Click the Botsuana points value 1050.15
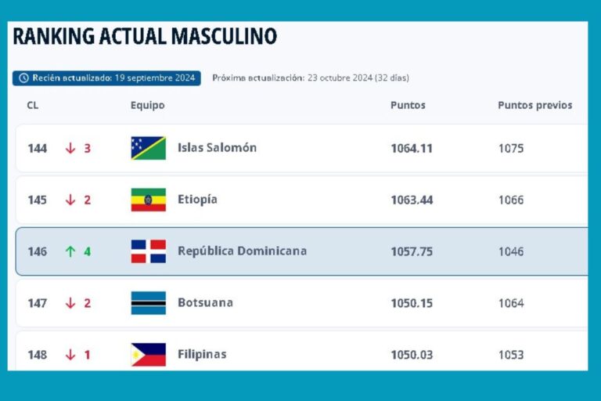The height and width of the screenshot is (401, 601). tap(412, 303)
